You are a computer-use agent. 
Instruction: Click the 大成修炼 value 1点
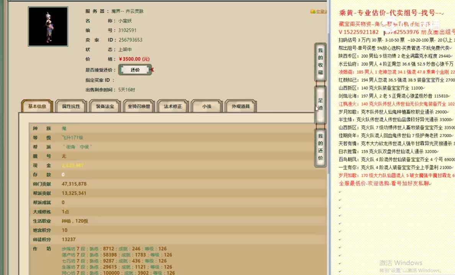pyautogui.click(x=65, y=212)
